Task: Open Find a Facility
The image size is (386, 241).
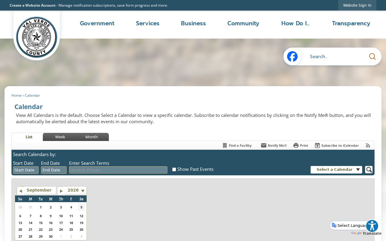Action: [237, 146]
